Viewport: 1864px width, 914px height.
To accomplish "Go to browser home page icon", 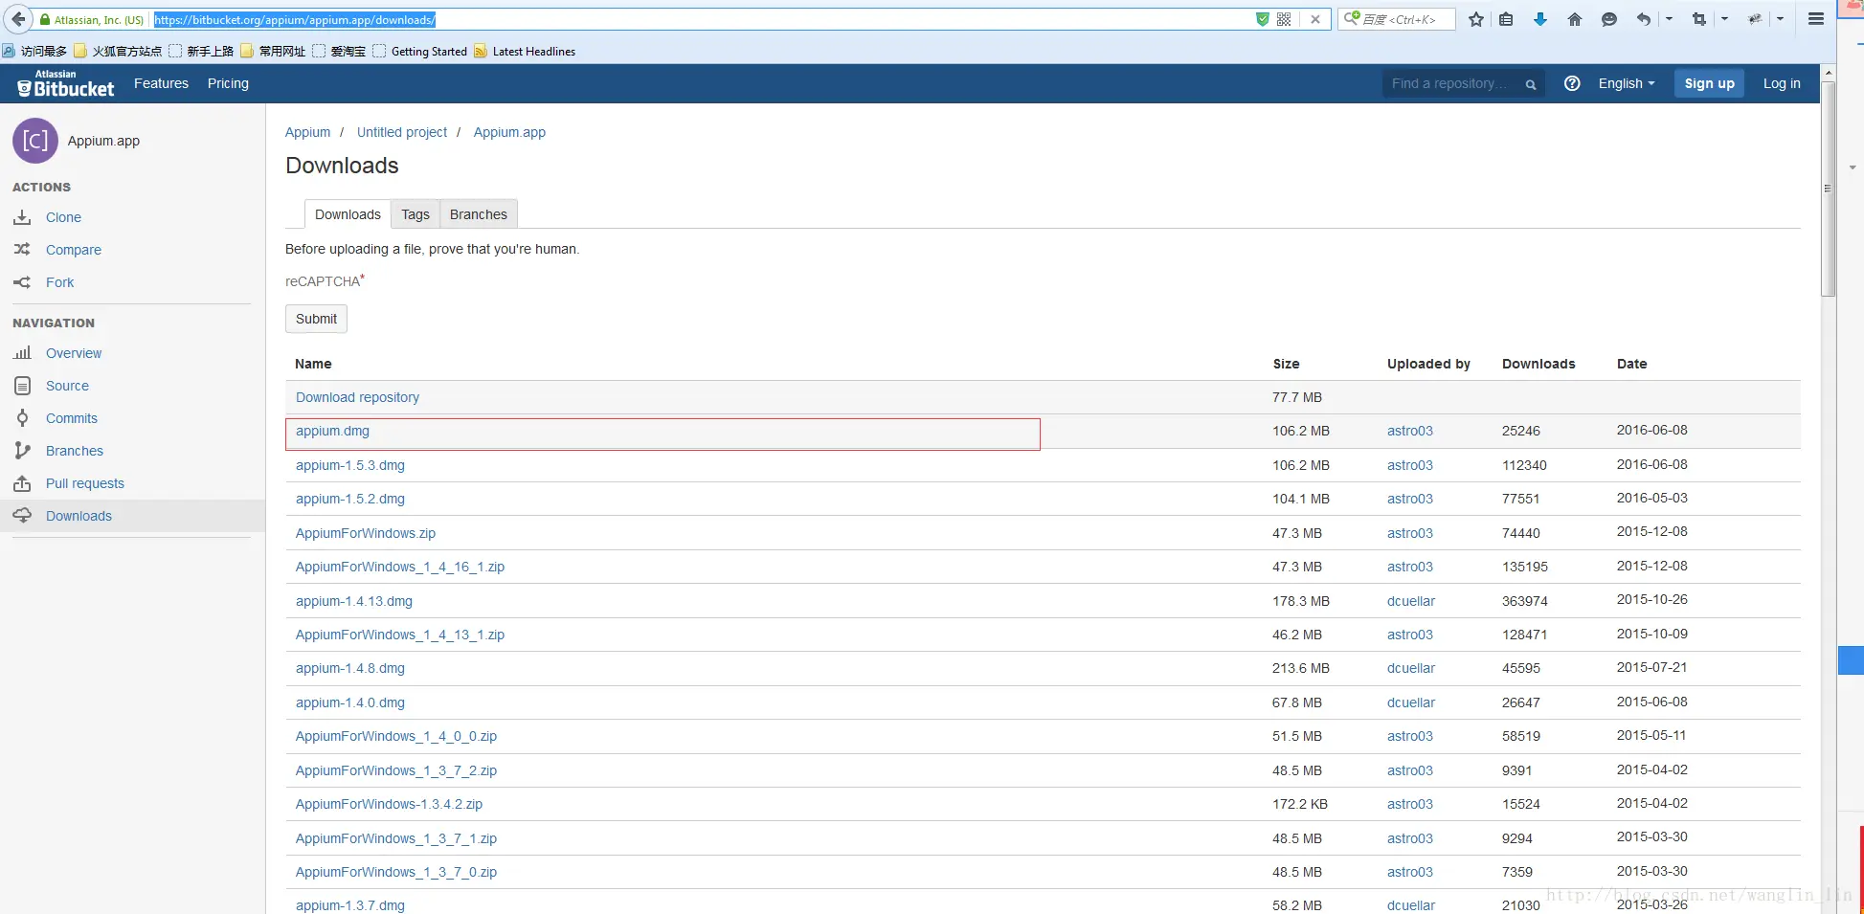I will [1575, 19].
